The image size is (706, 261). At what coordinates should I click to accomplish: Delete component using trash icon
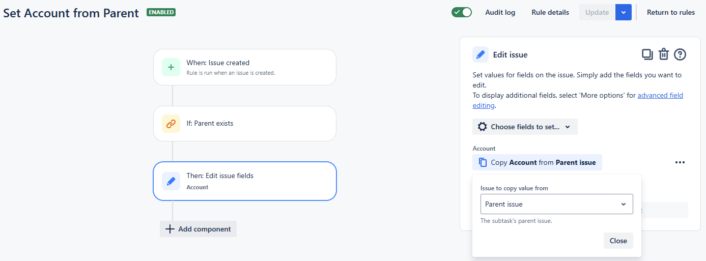click(663, 54)
